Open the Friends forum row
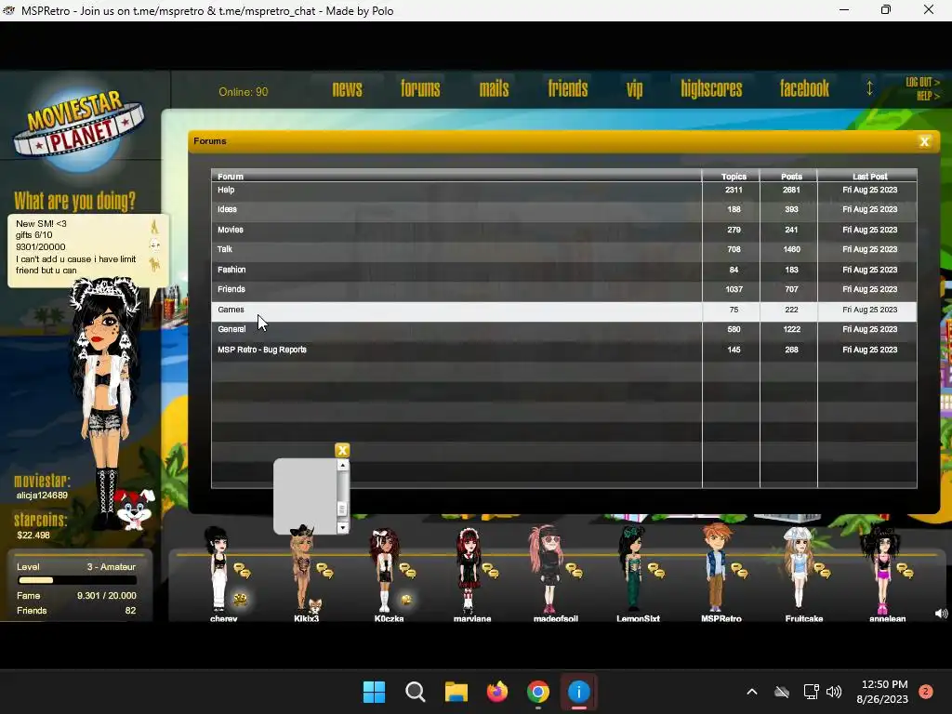This screenshot has width=952, height=714. coord(563,290)
